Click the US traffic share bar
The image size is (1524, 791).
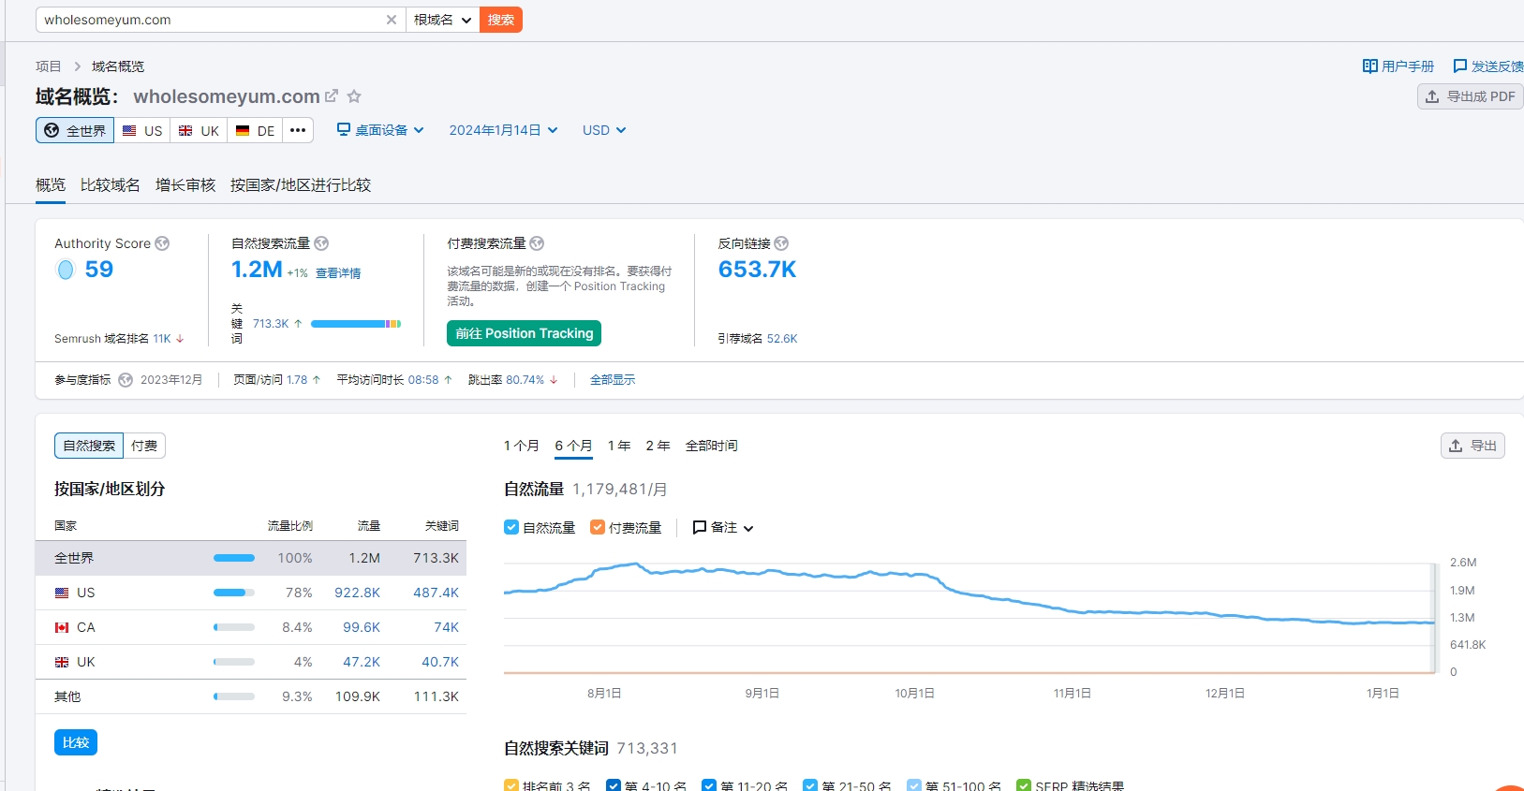(234, 593)
